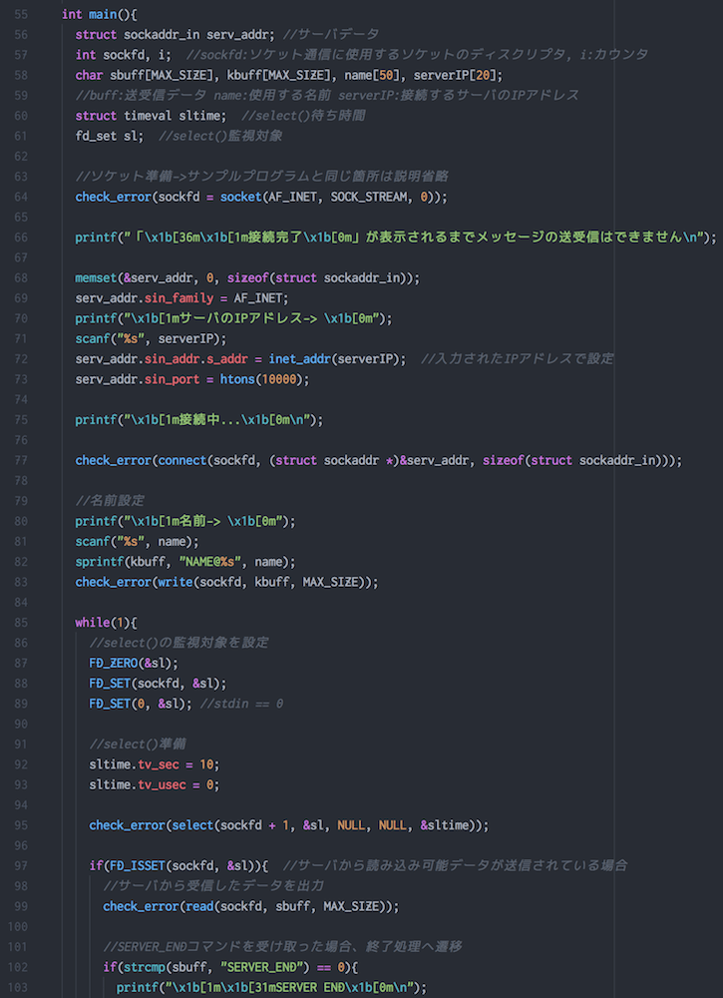Viewport: 723px width, 998px height.
Task: Click the socket(AF_INET, SOCK_STREAM, 0) call
Action: (331, 197)
